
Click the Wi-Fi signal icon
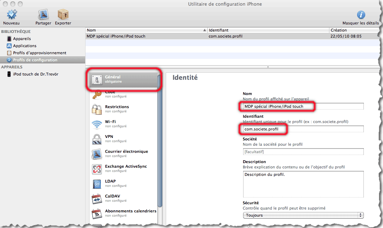coord(97,124)
